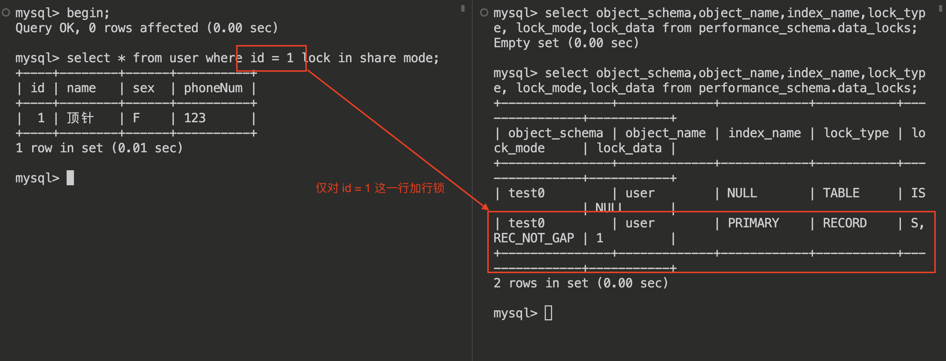The image size is (946, 361).
Task: Click the left pane's top scrollbar marker
Action: pyautogui.click(x=463, y=8)
